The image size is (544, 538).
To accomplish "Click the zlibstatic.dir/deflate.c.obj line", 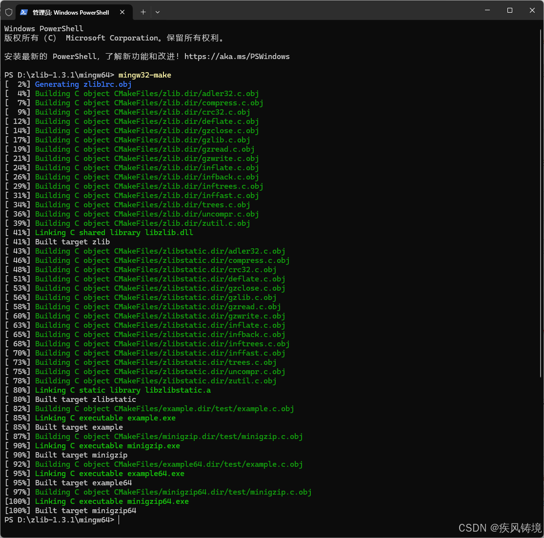I will pyautogui.click(x=145, y=279).
